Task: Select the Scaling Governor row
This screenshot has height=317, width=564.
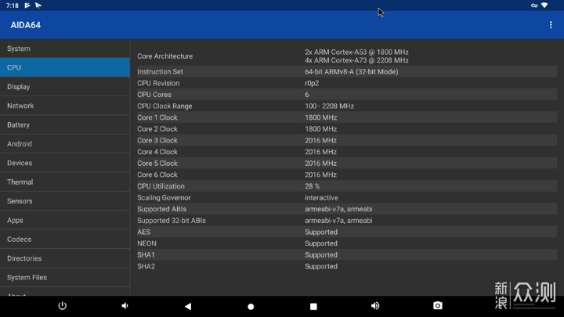Action: [x=345, y=198]
